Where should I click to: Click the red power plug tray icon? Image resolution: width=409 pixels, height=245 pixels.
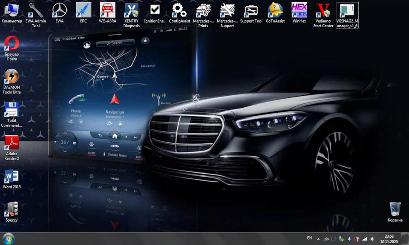(357, 239)
